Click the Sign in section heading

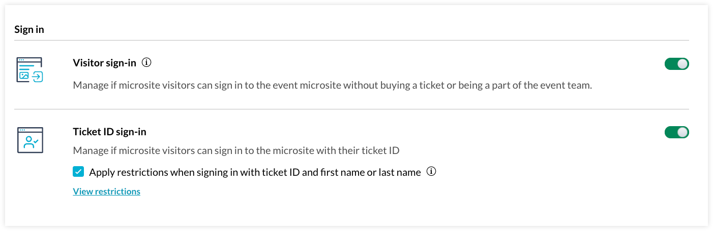coord(29,29)
